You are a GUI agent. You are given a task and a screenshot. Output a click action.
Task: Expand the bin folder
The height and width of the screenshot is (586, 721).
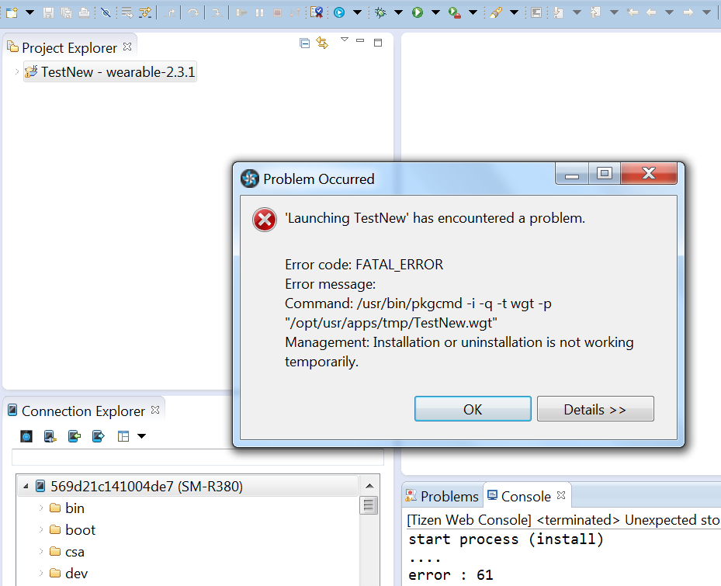(x=41, y=508)
